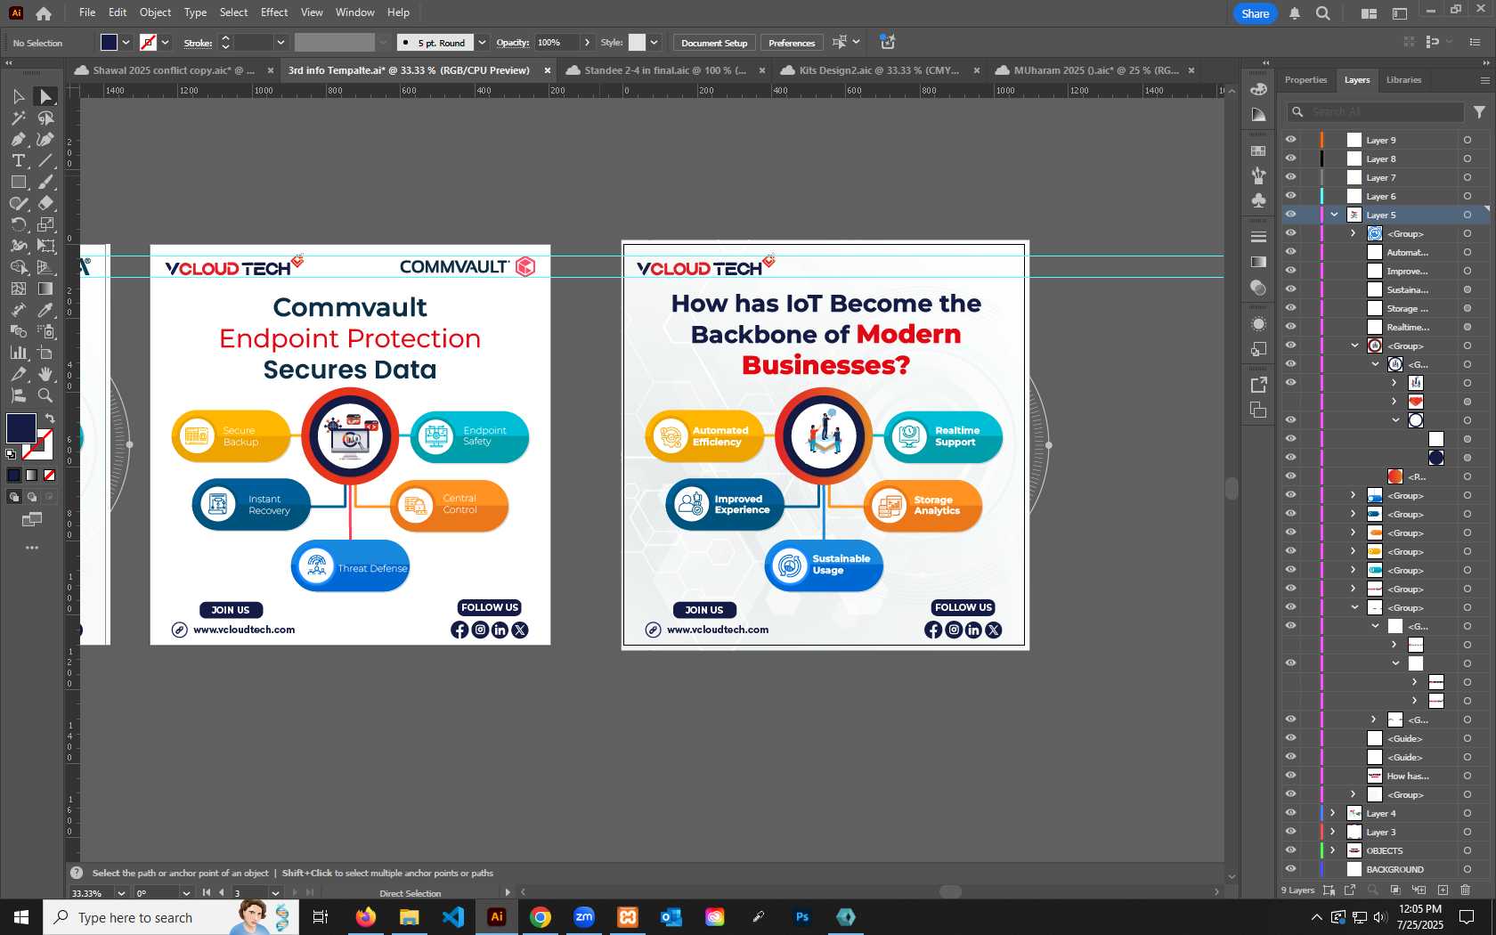The width and height of the screenshot is (1496, 935).
Task: Click the Home icon in the top bar
Action: tap(43, 12)
